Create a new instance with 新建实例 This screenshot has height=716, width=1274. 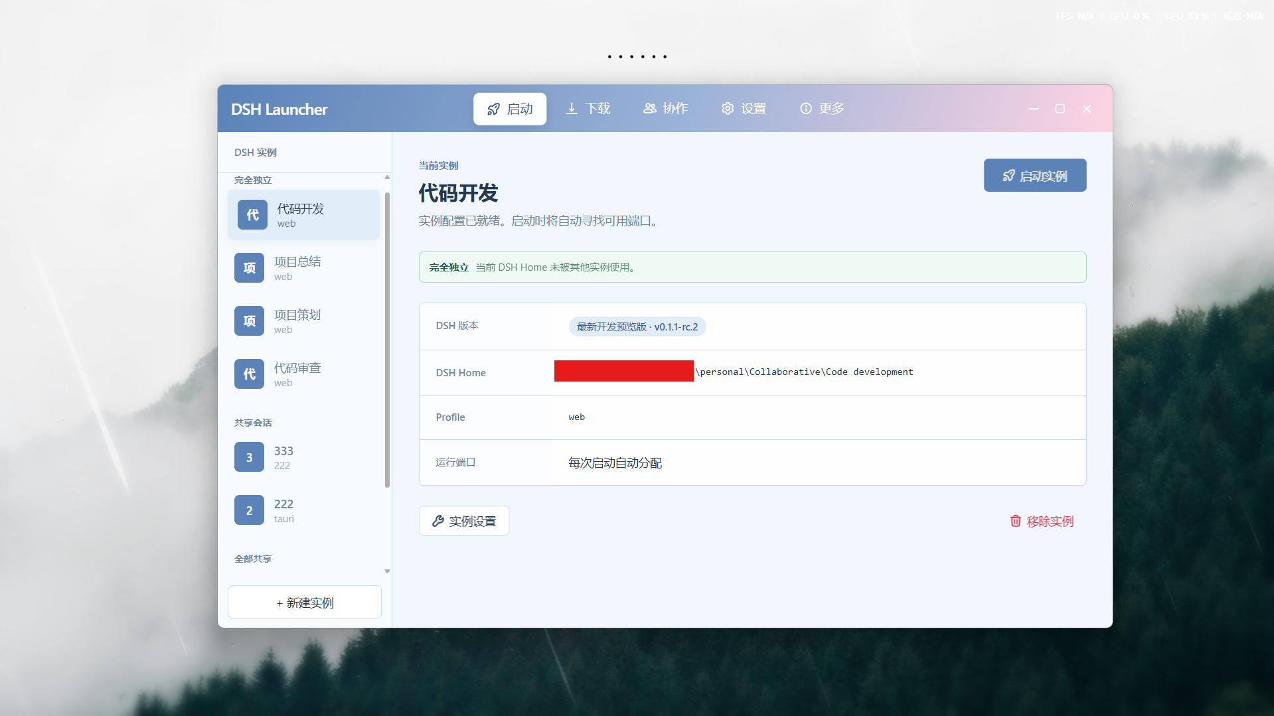(305, 603)
